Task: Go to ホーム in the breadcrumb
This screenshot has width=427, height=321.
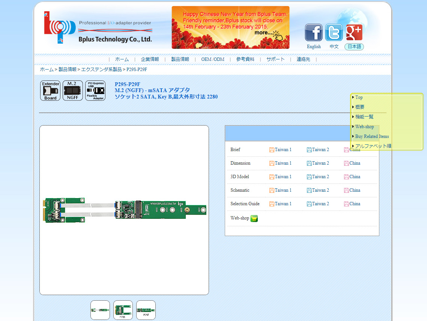Action: click(x=47, y=69)
